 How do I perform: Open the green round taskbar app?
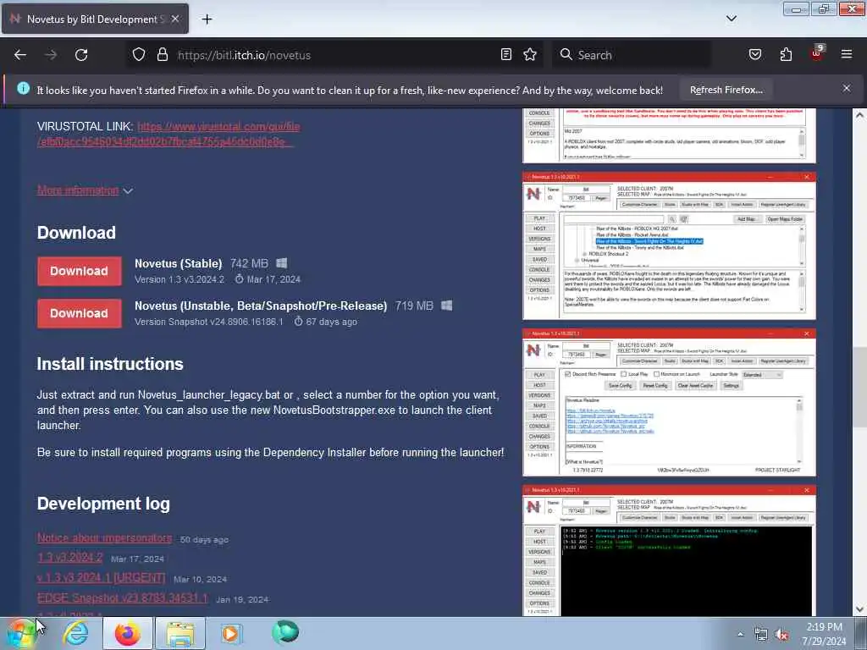pos(285,632)
